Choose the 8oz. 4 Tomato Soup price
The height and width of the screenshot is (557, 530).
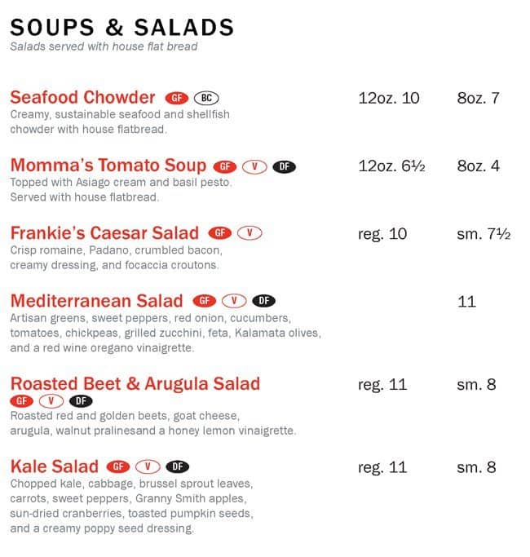coord(478,166)
